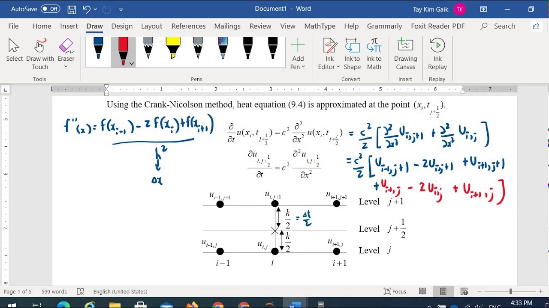This screenshot has width=549, height=308.
Task: Click Ink to Shape
Action: tap(352, 54)
